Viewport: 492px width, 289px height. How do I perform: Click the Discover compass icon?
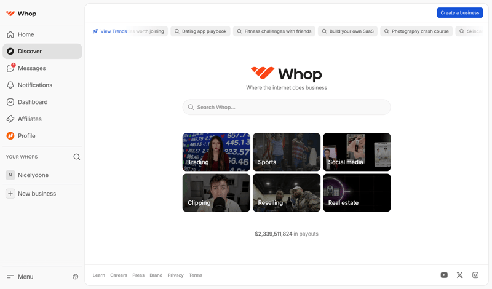point(10,51)
